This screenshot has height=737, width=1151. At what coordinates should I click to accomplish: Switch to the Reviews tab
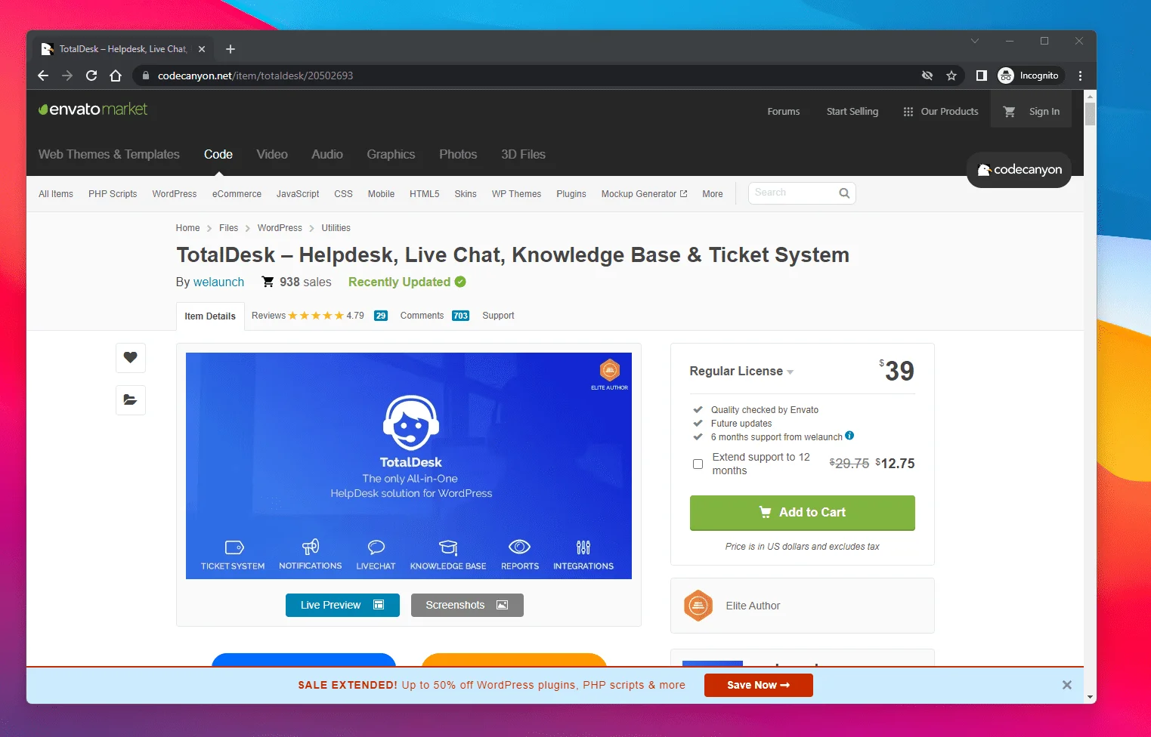(x=268, y=316)
